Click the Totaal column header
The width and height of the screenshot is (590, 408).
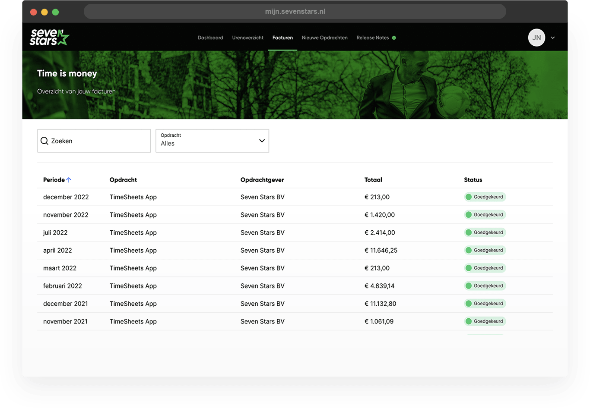(373, 180)
